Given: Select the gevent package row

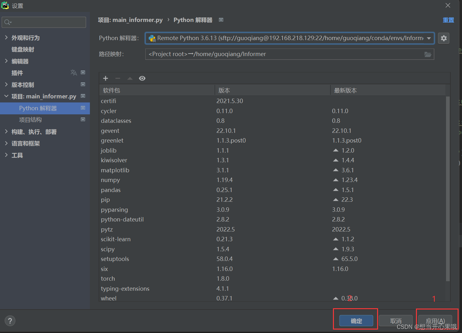Looking at the screenshot, I should coord(273,131).
